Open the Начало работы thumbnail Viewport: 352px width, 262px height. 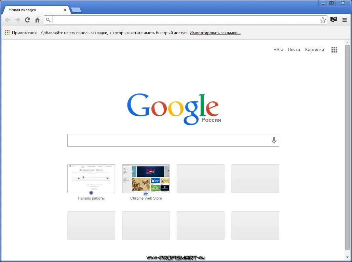coord(91,179)
